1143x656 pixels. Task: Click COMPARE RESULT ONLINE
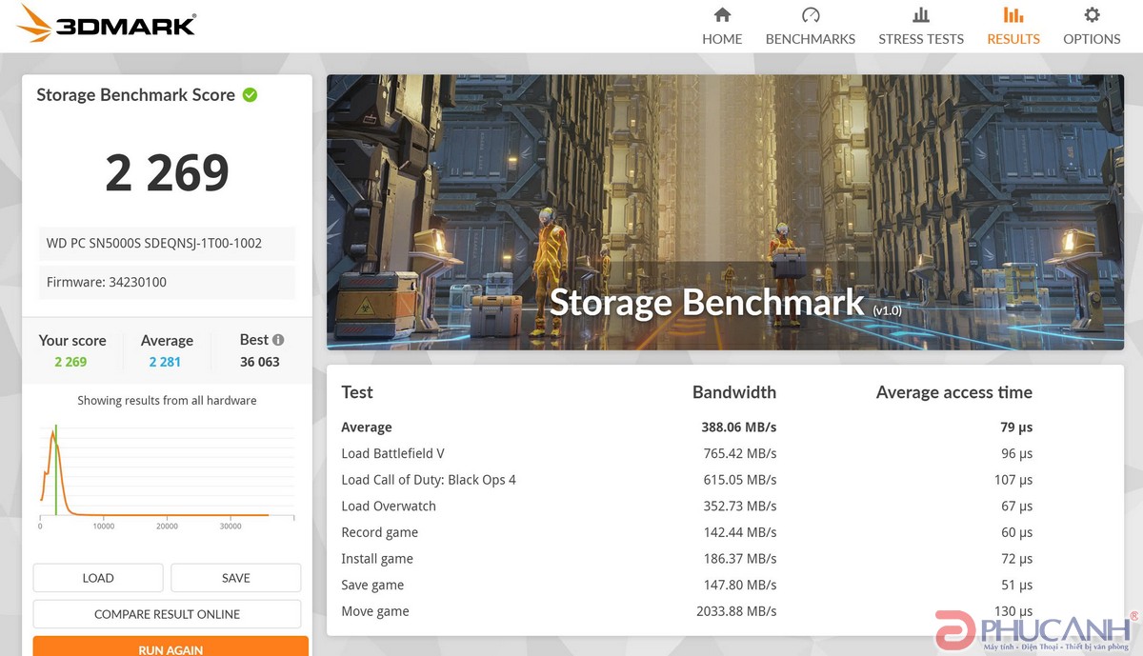167,614
